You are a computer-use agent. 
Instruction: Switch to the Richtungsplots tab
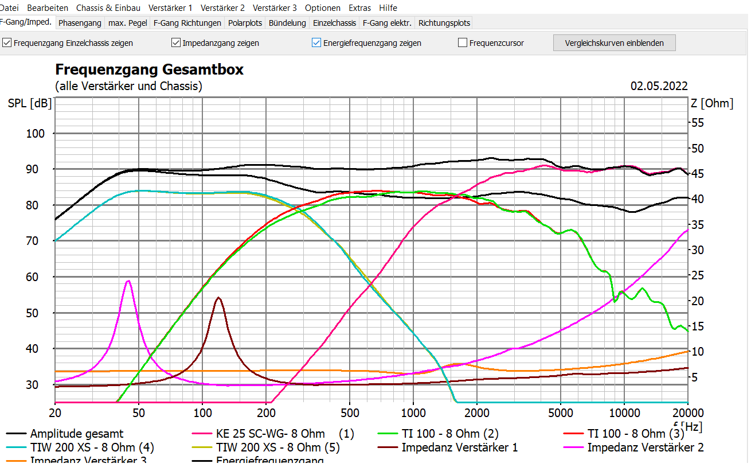(x=444, y=23)
